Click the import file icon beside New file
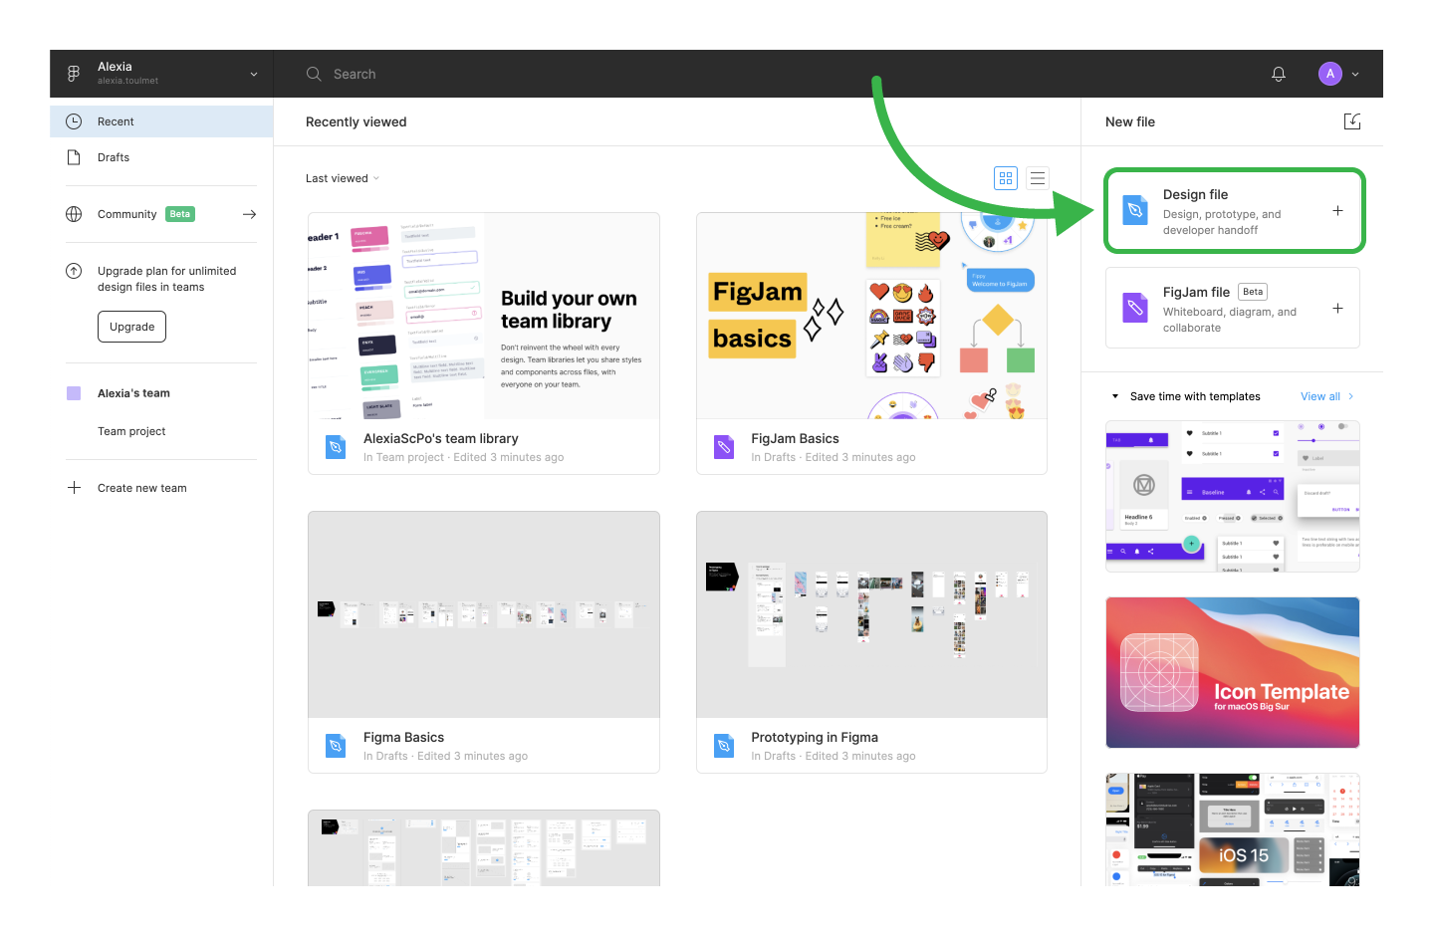Screen dimensions: 1433x936 [1351, 120]
